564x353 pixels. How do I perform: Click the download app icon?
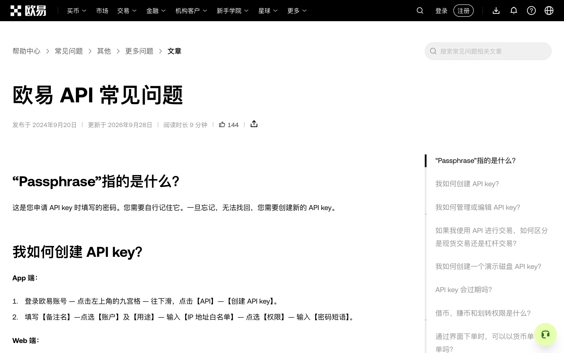point(496,11)
